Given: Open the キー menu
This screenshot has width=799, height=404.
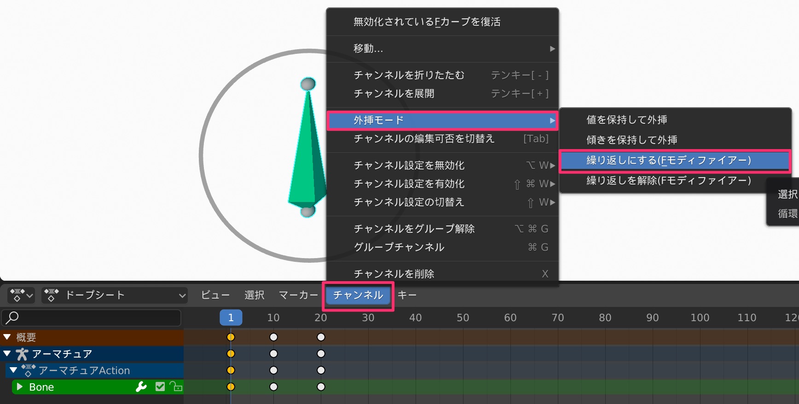Looking at the screenshot, I should coord(407,295).
